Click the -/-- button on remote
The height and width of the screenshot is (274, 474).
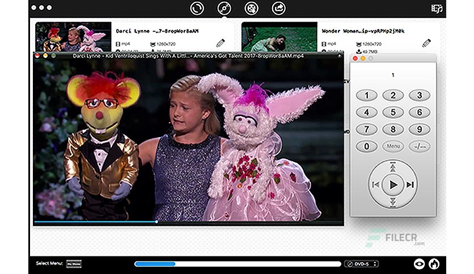point(419,147)
